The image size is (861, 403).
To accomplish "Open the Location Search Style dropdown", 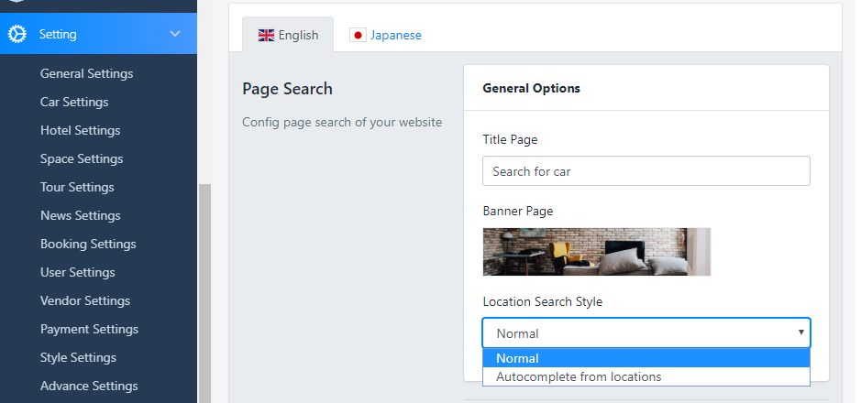I will (x=646, y=333).
